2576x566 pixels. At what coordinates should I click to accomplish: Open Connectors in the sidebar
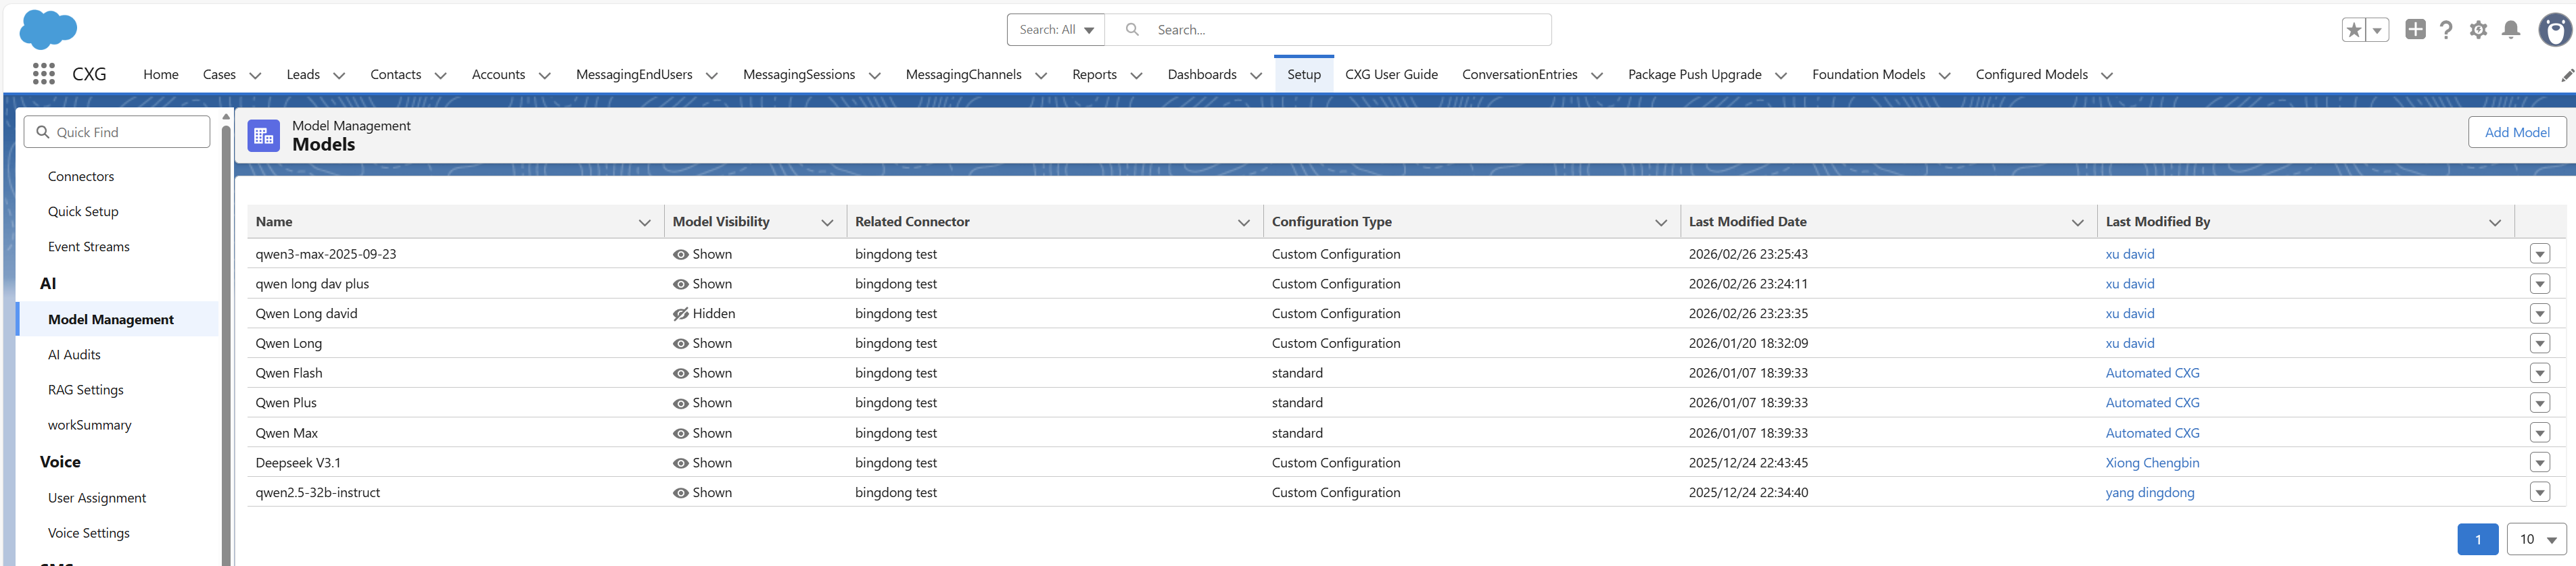[x=81, y=177]
